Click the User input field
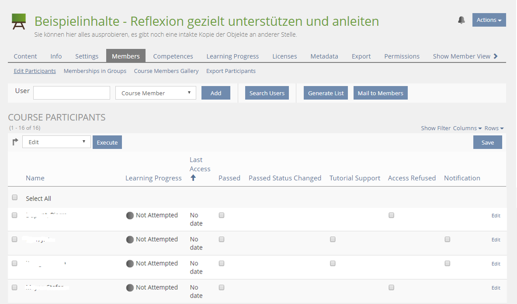The height and width of the screenshot is (304, 517). click(72, 93)
